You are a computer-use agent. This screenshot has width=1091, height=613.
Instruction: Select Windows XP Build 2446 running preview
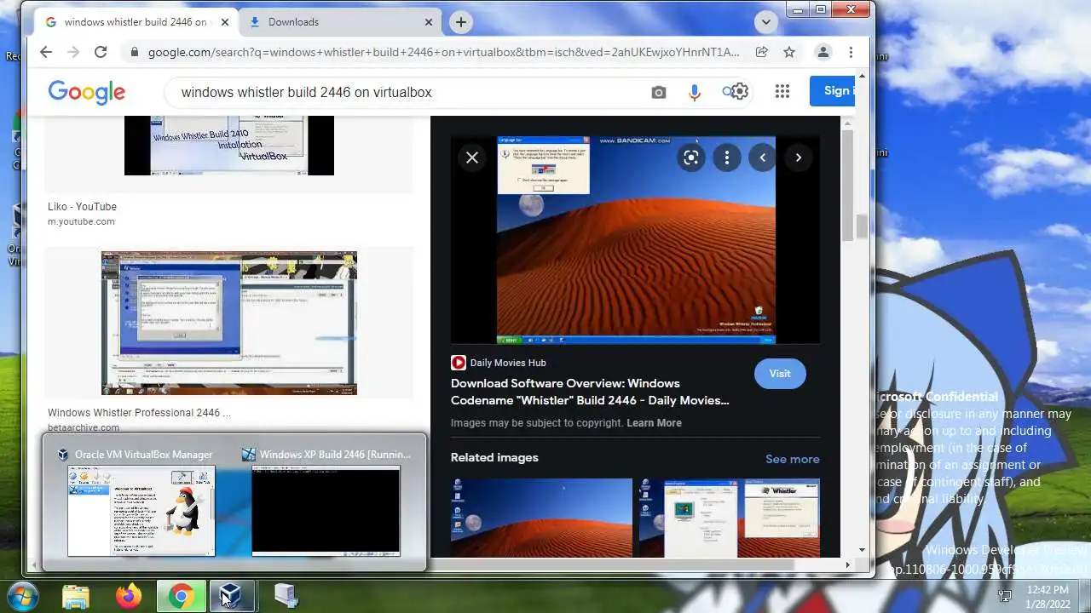point(326,502)
